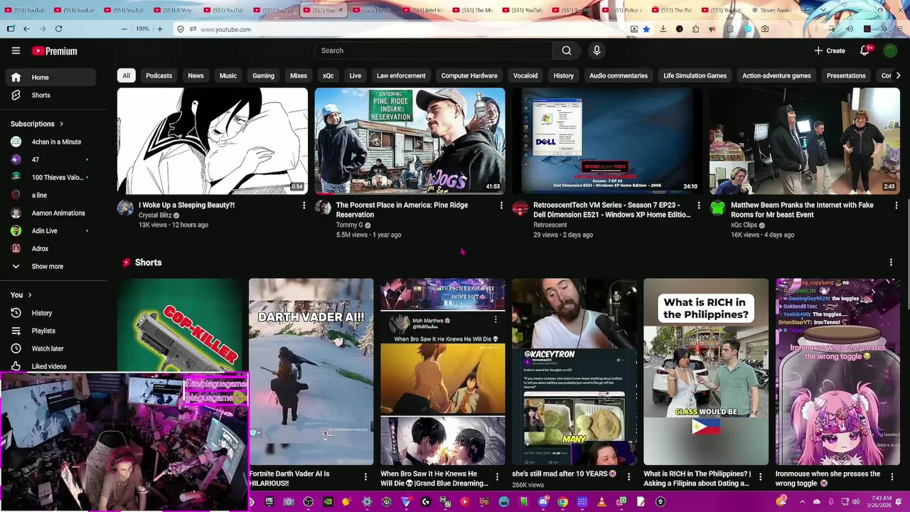This screenshot has width=910, height=512.
Task: Open browser downloads arrow icon
Action: [x=663, y=29]
